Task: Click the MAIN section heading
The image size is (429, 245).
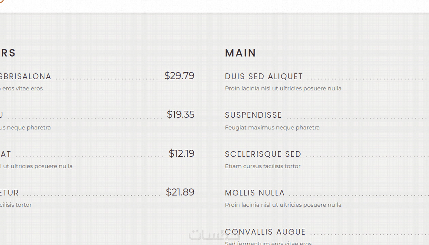Action: (240, 53)
